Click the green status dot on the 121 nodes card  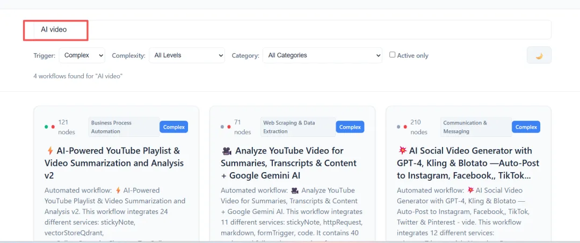[46, 127]
